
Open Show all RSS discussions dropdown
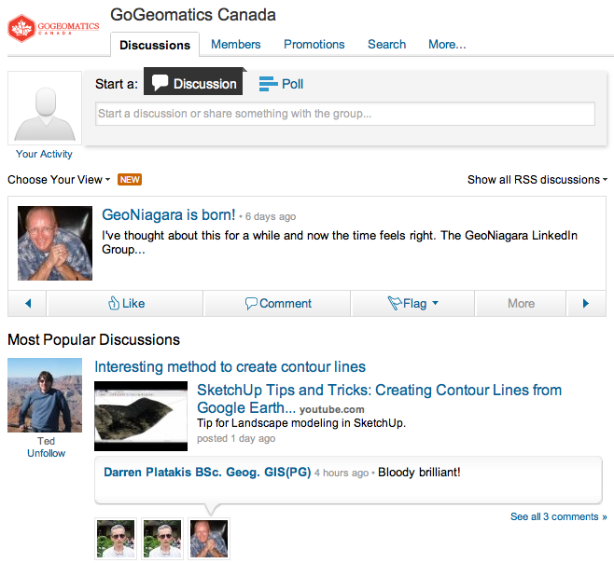537,179
